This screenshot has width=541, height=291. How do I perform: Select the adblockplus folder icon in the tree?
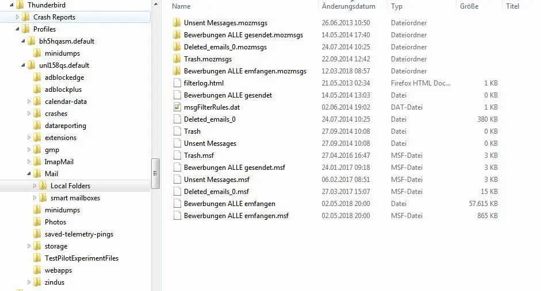(37, 90)
